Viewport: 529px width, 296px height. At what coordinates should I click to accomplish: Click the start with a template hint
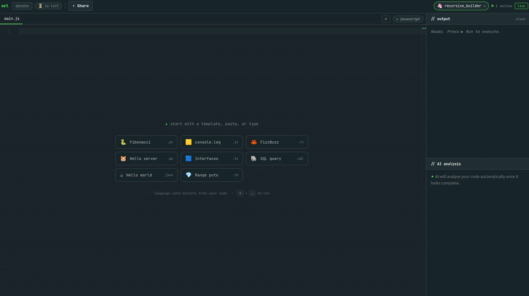click(212, 124)
